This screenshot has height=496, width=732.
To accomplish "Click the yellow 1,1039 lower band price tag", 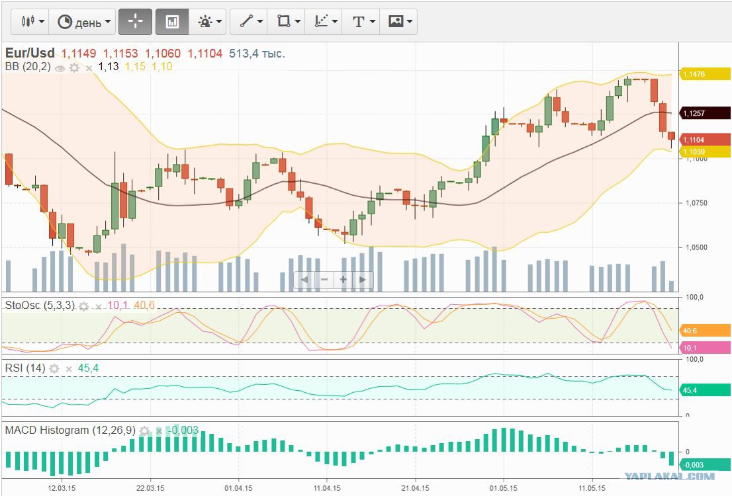I will pos(705,151).
